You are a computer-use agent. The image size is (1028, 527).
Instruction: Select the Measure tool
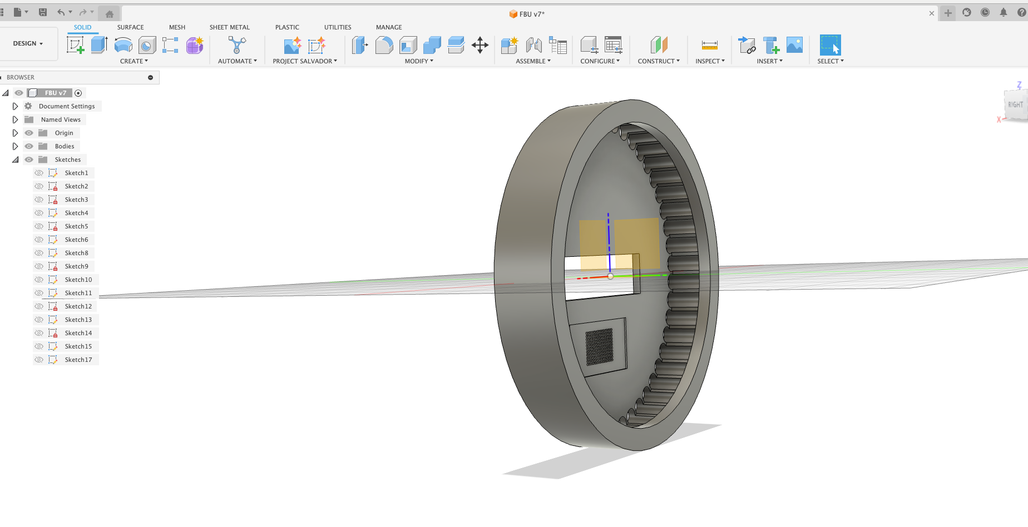(710, 45)
